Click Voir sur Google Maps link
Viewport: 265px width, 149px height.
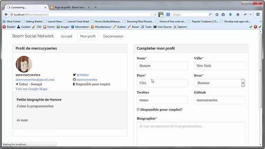click(31, 89)
